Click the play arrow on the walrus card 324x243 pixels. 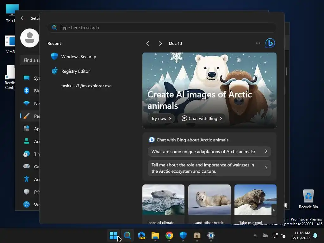coord(274,210)
